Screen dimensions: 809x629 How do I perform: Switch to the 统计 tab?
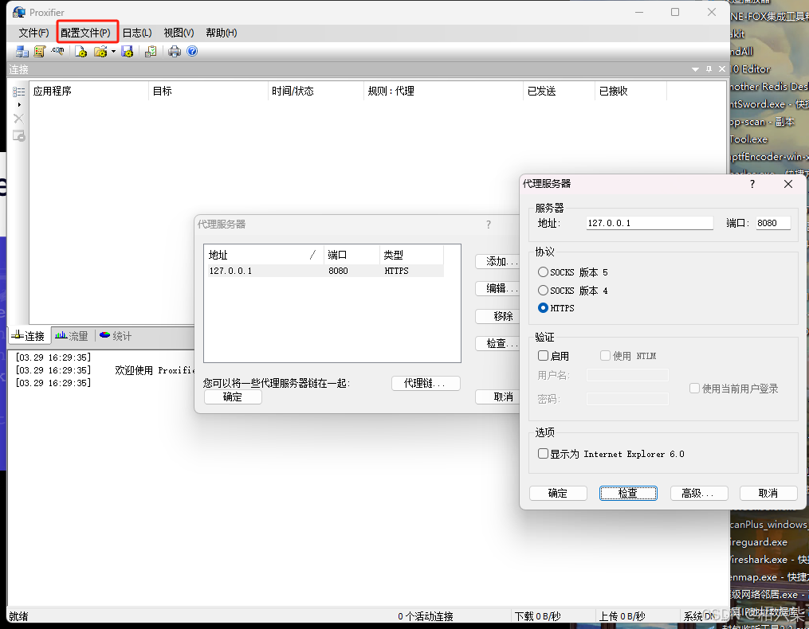[x=116, y=336]
